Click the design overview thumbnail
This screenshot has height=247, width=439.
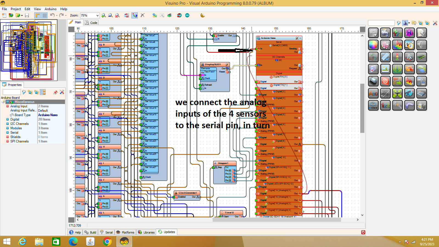coord(29,50)
